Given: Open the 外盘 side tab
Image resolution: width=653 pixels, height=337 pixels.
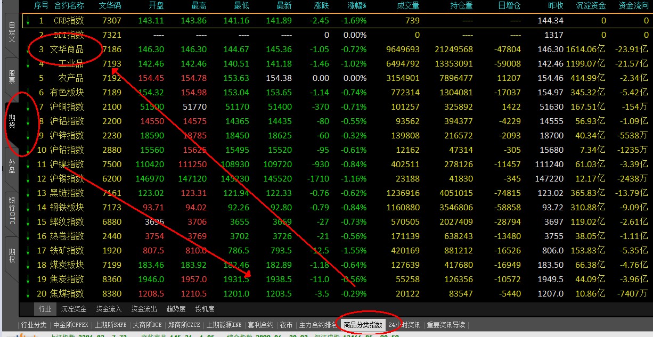Looking at the screenshot, I should tap(12, 166).
